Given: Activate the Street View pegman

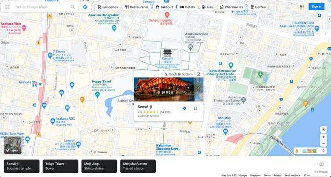Looking at the screenshot, I should click(297, 151).
